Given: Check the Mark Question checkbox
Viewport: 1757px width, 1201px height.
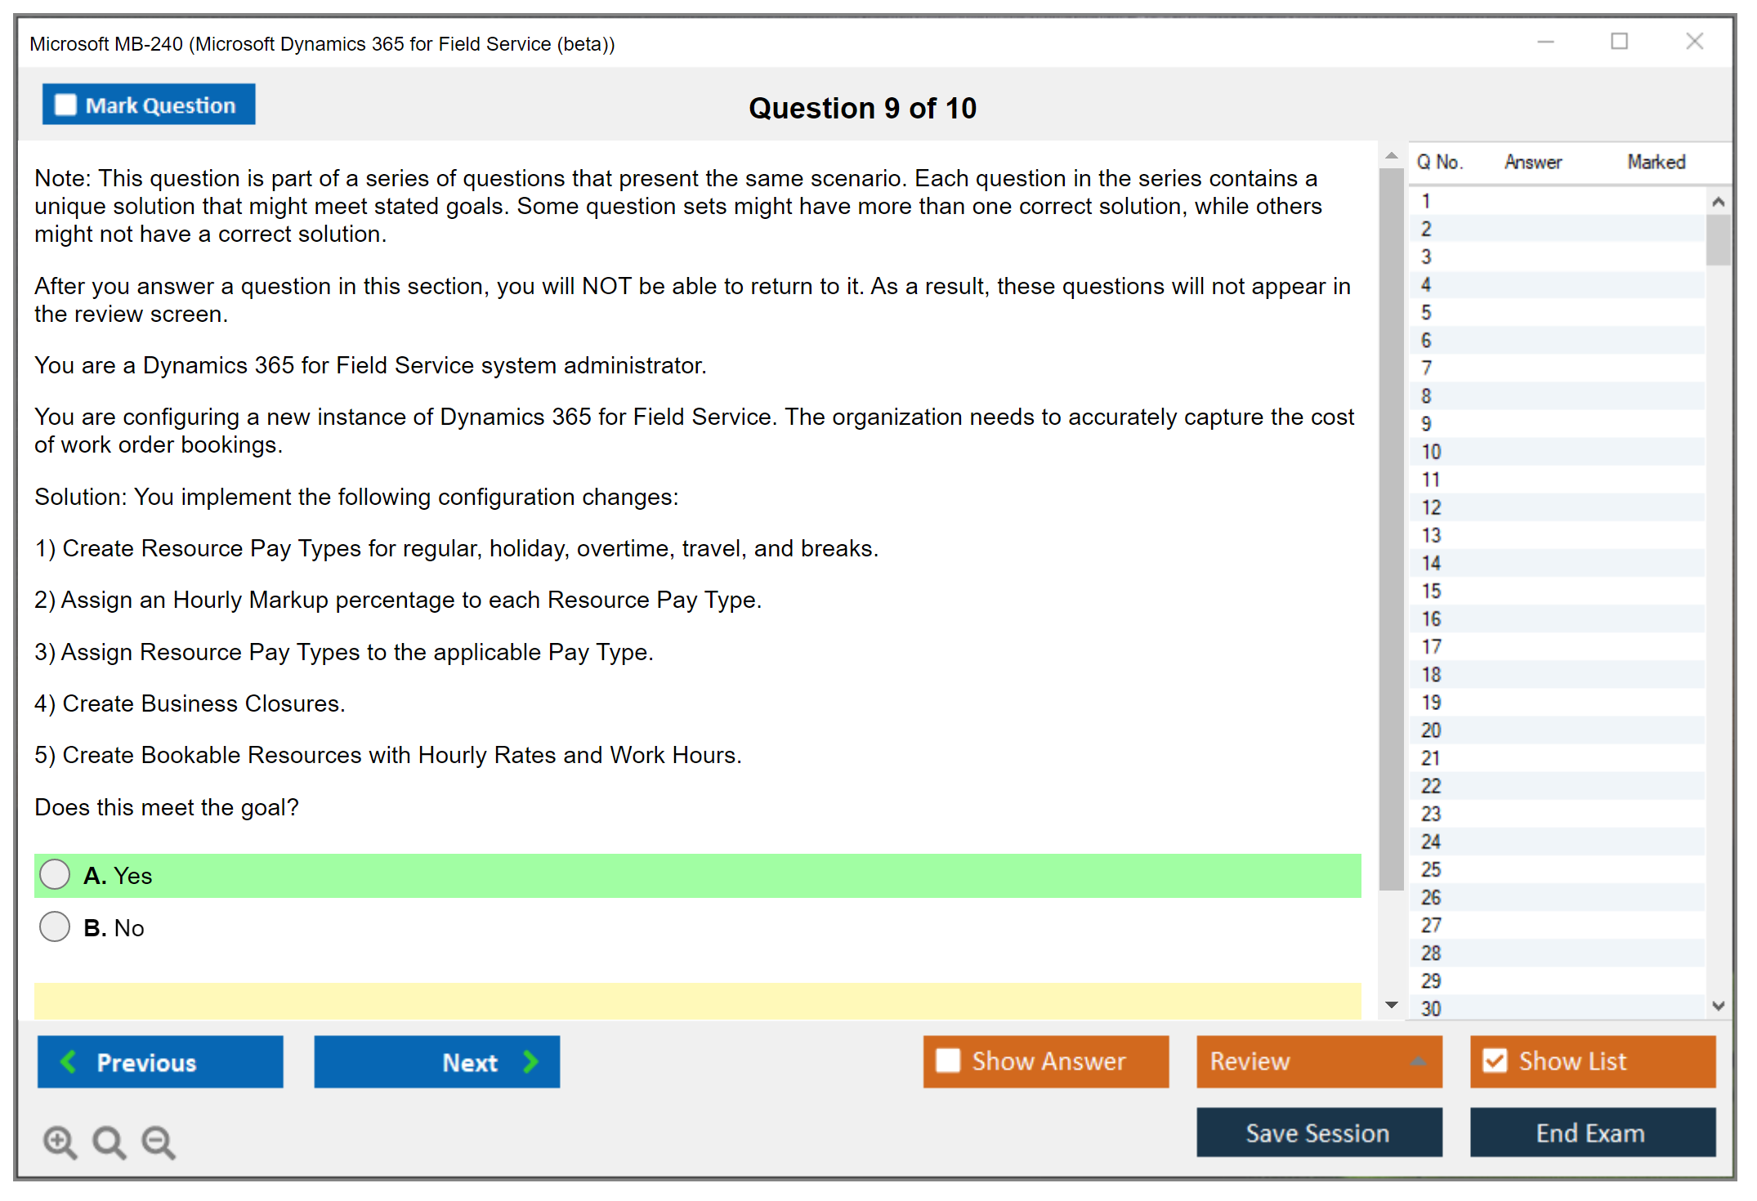Looking at the screenshot, I should tap(65, 105).
